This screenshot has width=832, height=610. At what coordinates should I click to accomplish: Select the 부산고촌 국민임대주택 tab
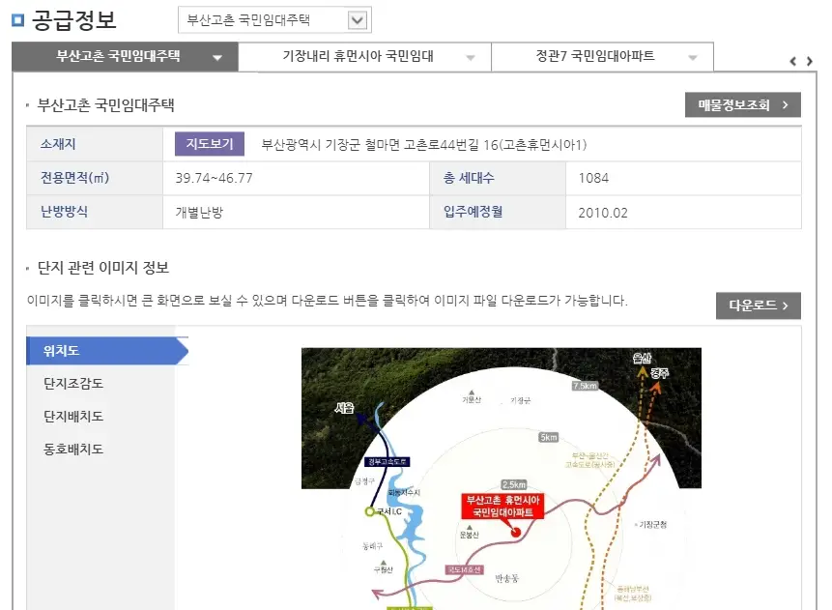coord(126,56)
